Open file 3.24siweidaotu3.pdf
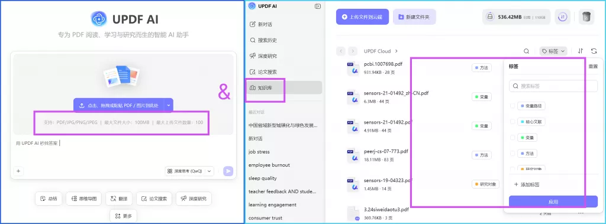 (386, 210)
